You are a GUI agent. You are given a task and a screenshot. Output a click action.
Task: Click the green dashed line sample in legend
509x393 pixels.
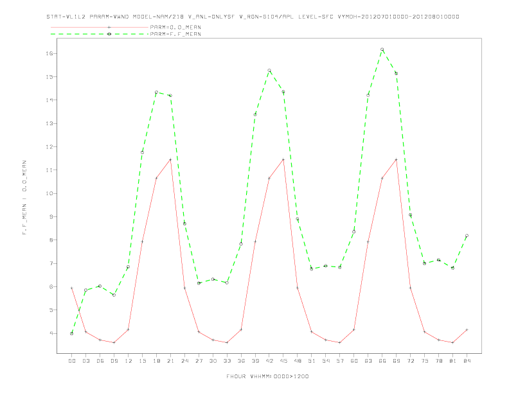(x=100, y=34)
